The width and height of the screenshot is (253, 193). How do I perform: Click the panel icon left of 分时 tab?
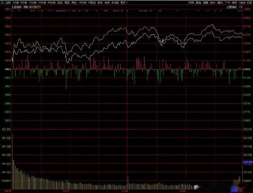click(x=2, y=3)
